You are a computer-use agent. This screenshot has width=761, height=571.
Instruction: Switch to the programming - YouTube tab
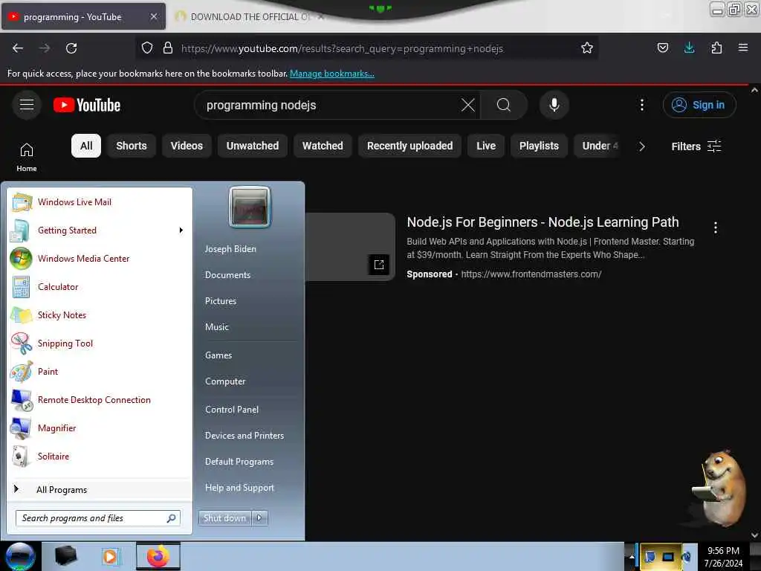coord(83,16)
